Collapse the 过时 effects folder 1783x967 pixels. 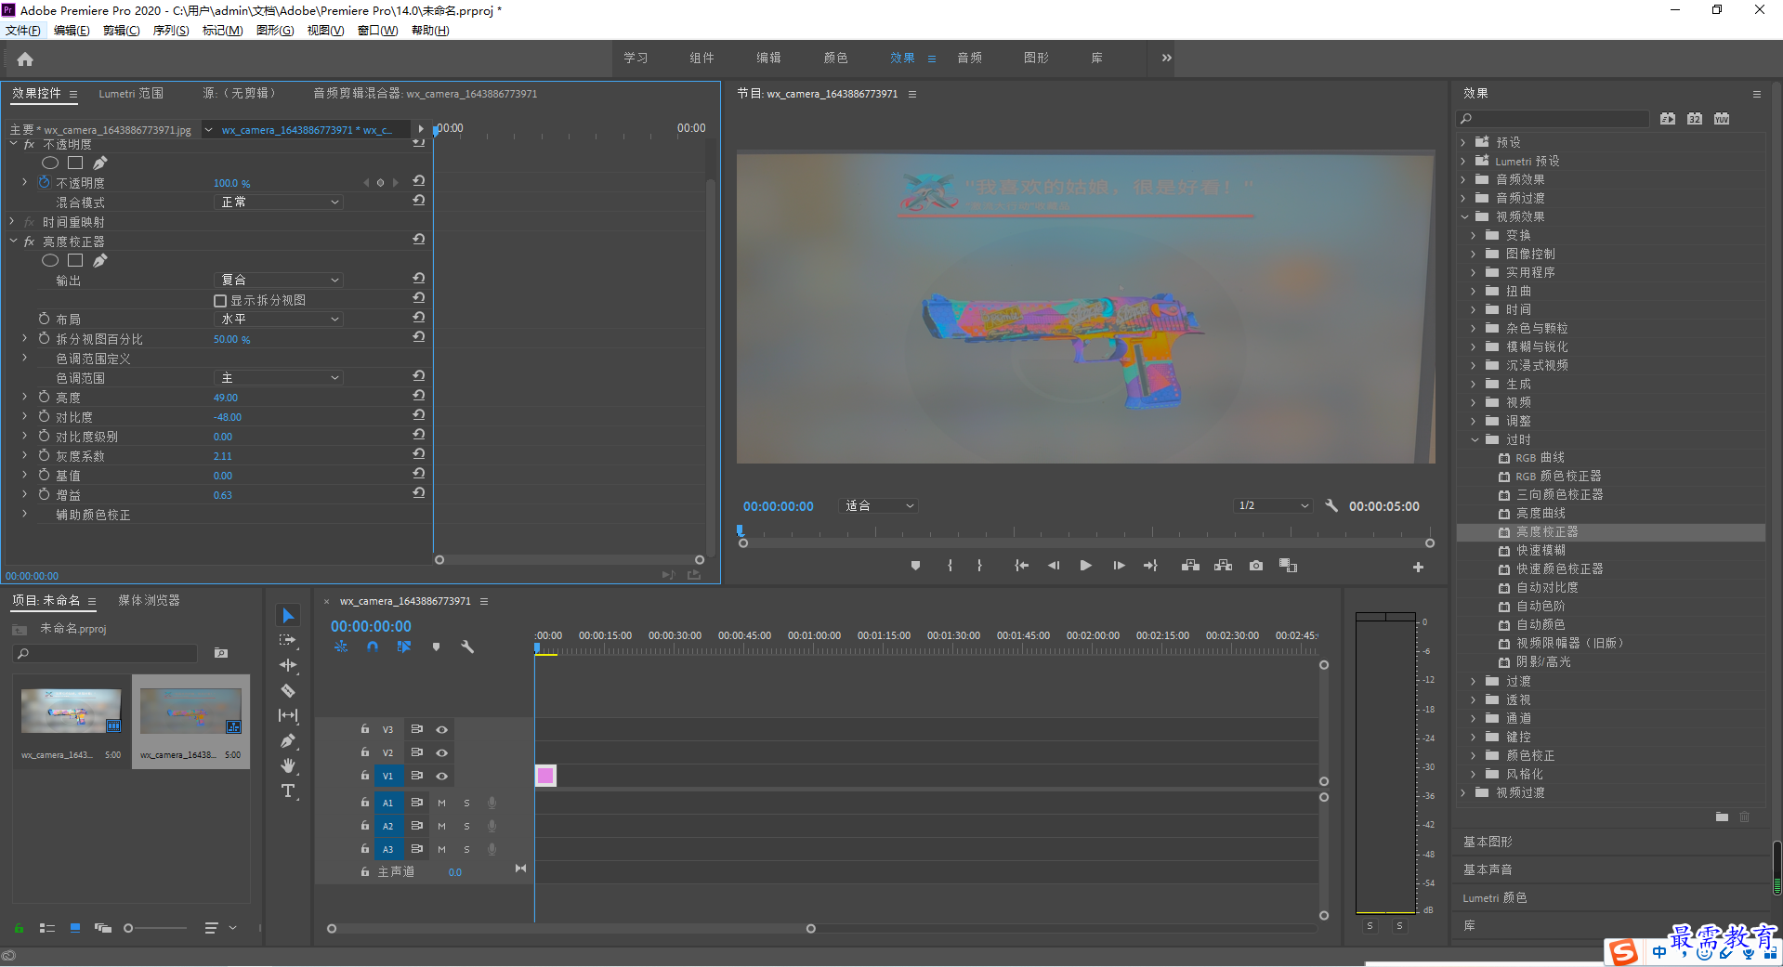(1474, 440)
